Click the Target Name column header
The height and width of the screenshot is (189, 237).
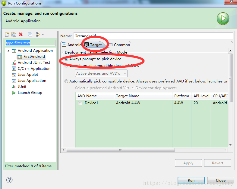[x=143, y=96]
